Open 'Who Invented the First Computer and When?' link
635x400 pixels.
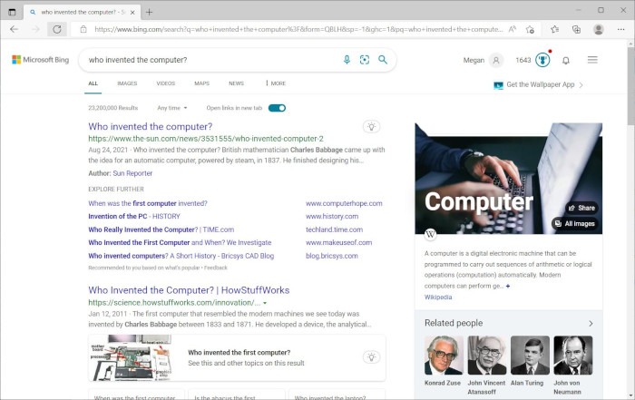[x=180, y=242]
